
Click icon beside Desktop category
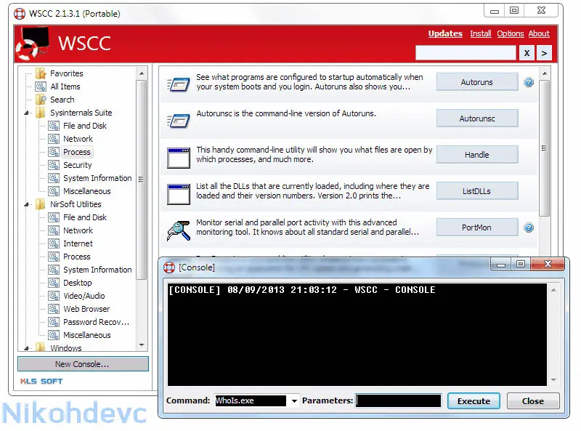click(x=54, y=283)
